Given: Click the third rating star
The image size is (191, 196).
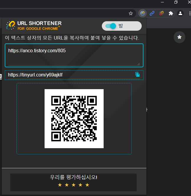Looking at the screenshot, I should (74, 185).
